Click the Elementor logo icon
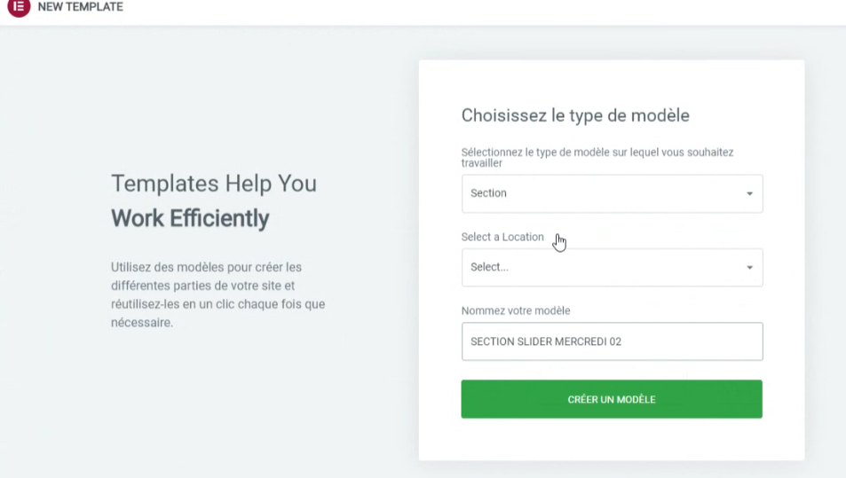Screen dimensions: 846x478 point(18,7)
